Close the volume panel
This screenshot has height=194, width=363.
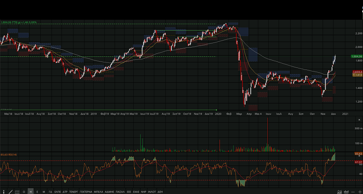[x=359, y=120]
